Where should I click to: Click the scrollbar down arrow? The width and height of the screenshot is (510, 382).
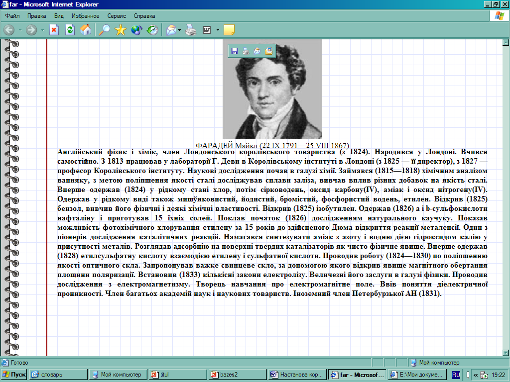[506, 353]
